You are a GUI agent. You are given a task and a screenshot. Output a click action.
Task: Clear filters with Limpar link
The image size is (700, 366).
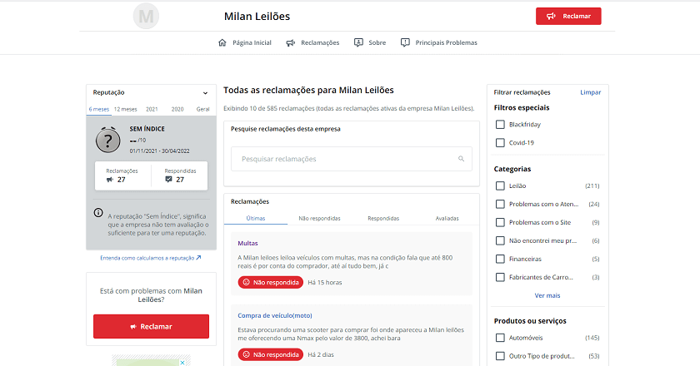pyautogui.click(x=590, y=92)
